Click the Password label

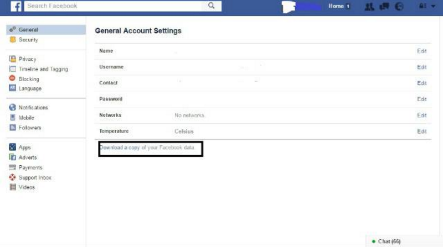point(111,99)
